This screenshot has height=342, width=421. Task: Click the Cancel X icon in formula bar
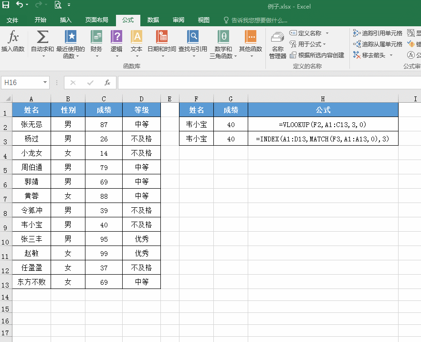(73, 83)
